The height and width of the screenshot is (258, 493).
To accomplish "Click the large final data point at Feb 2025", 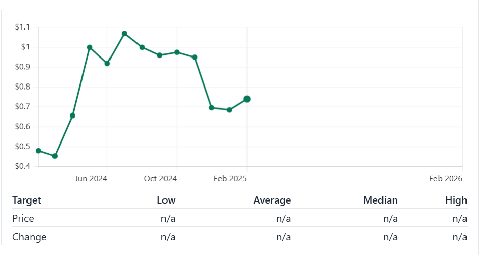I will point(247,99).
